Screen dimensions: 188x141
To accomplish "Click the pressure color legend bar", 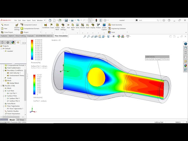I will pyautogui.click(x=32, y=50).
